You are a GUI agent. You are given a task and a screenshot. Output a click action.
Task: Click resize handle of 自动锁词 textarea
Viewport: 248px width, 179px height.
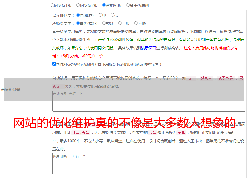(243, 110)
